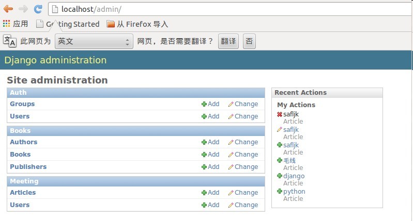The width and height of the screenshot is (413, 221).
Task: Open the Authors model link
Action: [24, 142]
